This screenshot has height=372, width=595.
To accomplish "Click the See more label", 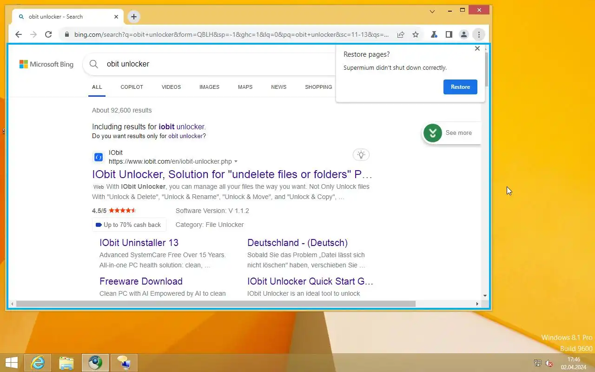I will coord(459,133).
